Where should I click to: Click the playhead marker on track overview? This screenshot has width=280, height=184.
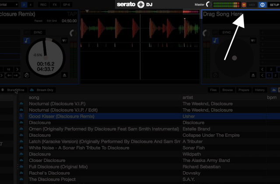(x=87, y=11)
